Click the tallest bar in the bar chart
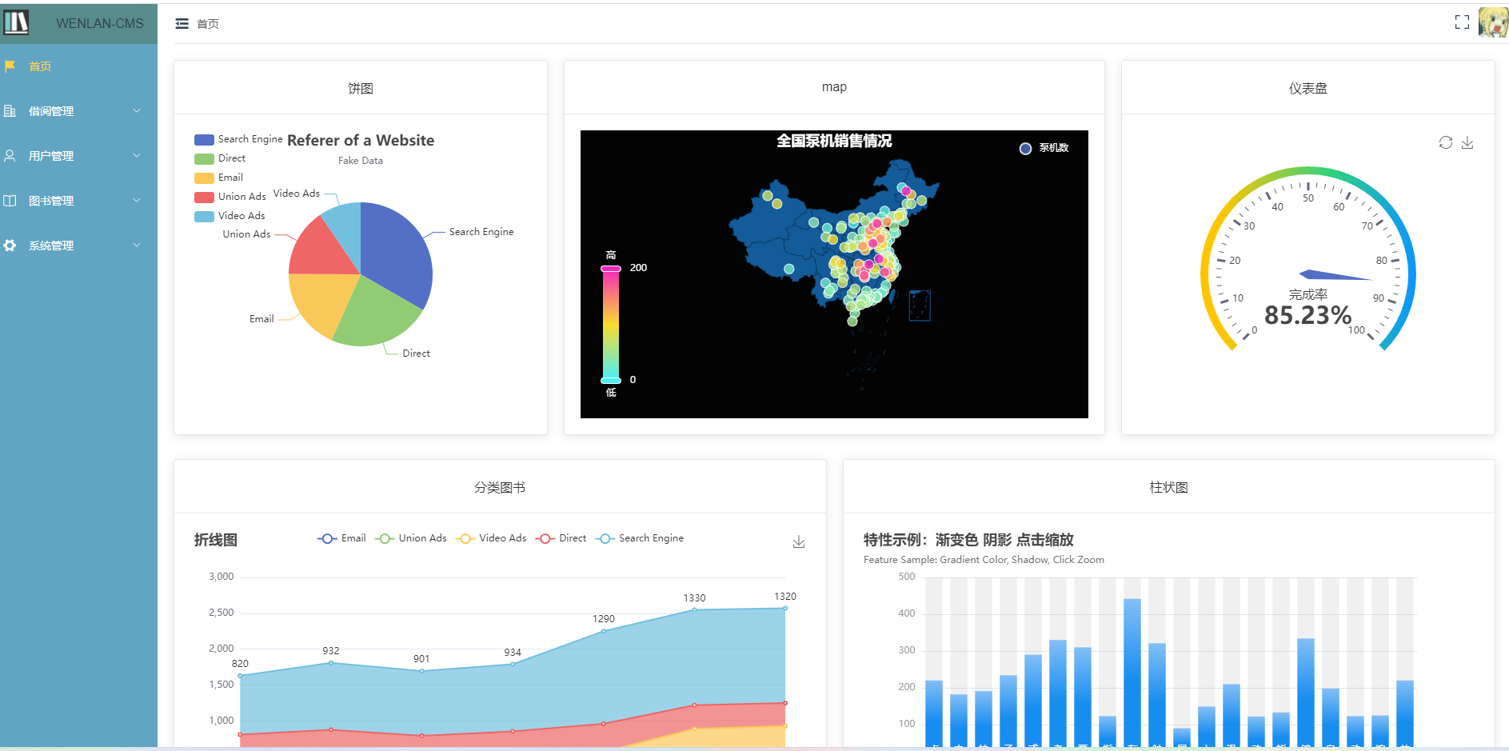The height and width of the screenshot is (751, 1509). pyautogui.click(x=1132, y=673)
